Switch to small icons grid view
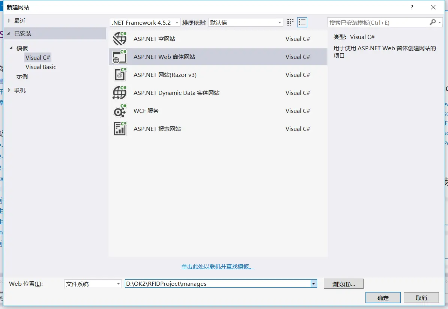 pyautogui.click(x=290, y=22)
